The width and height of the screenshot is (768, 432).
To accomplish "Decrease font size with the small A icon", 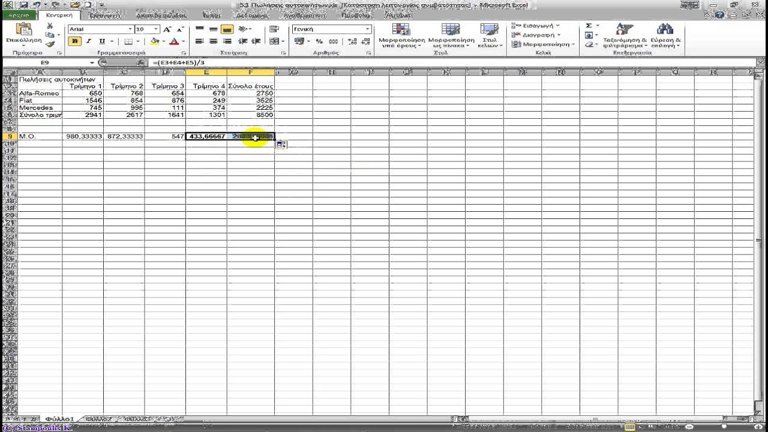I will coord(179,29).
